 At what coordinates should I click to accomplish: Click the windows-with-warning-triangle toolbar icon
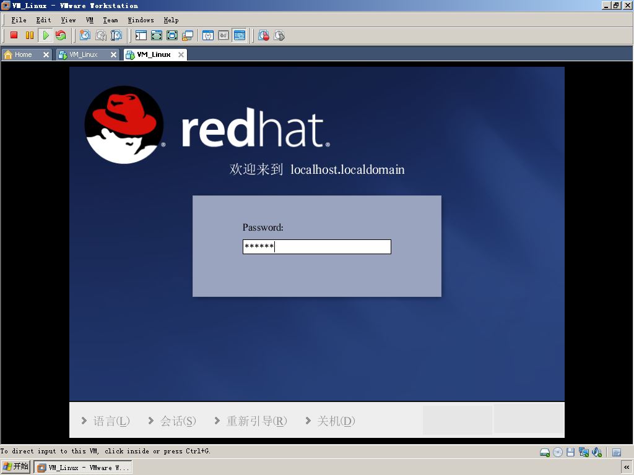[187, 35]
